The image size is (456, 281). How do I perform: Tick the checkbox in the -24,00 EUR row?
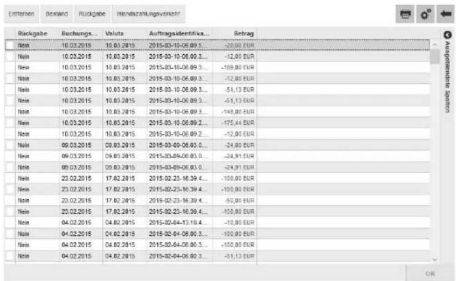coord(10,145)
